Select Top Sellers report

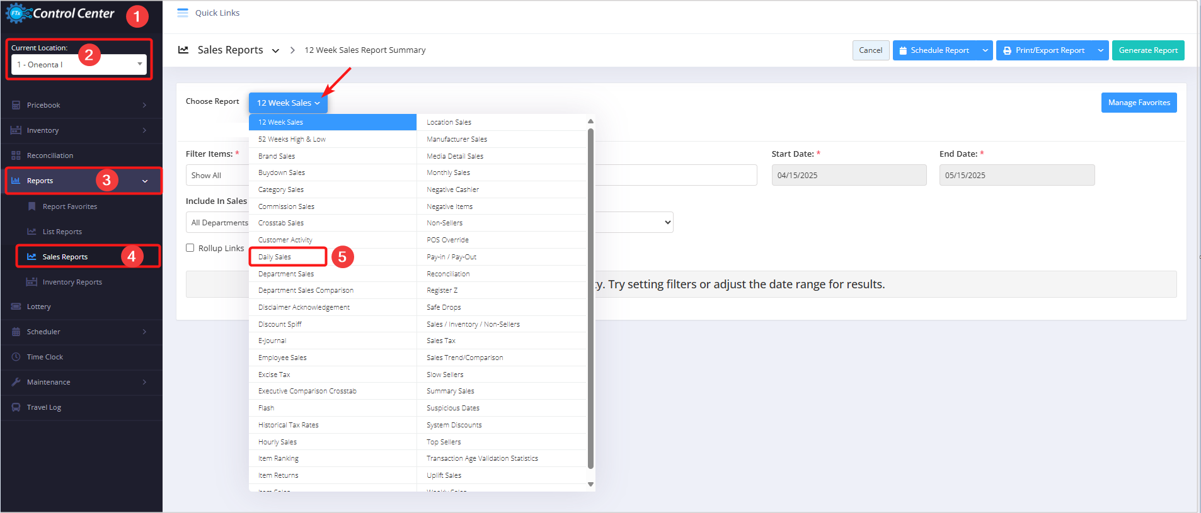click(x=502, y=442)
